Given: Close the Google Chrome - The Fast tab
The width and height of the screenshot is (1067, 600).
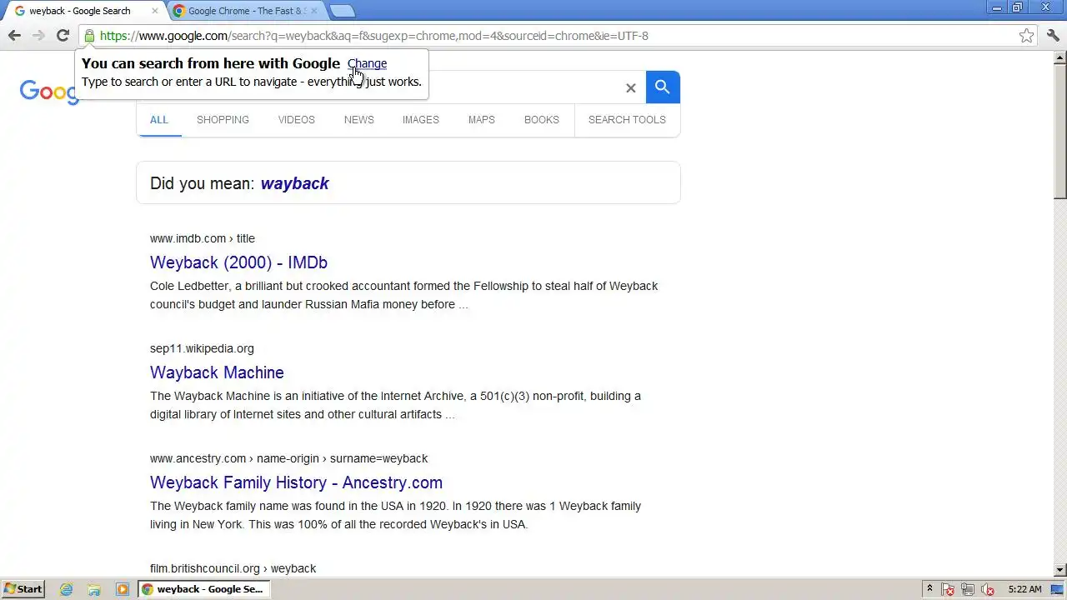Looking at the screenshot, I should 314,11.
